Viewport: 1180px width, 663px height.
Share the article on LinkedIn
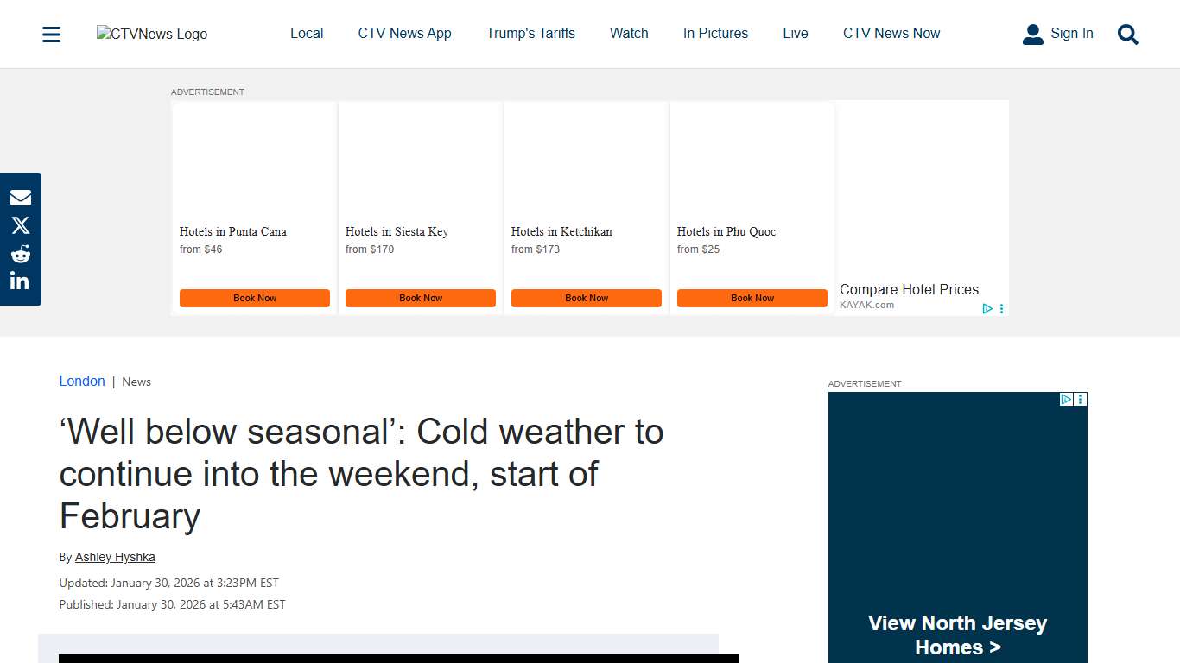coord(20,280)
